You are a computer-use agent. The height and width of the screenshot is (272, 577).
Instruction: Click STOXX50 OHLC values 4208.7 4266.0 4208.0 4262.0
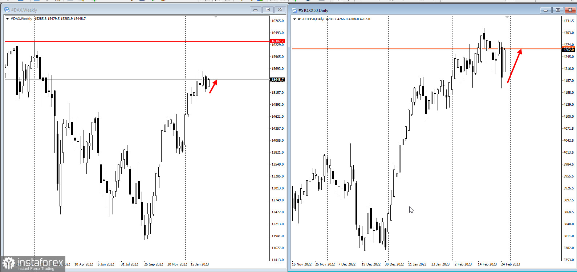coord(348,19)
